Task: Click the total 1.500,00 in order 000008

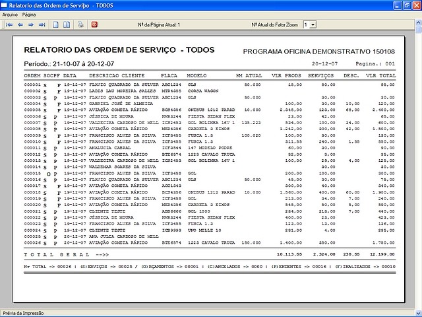Action: (x=384, y=129)
